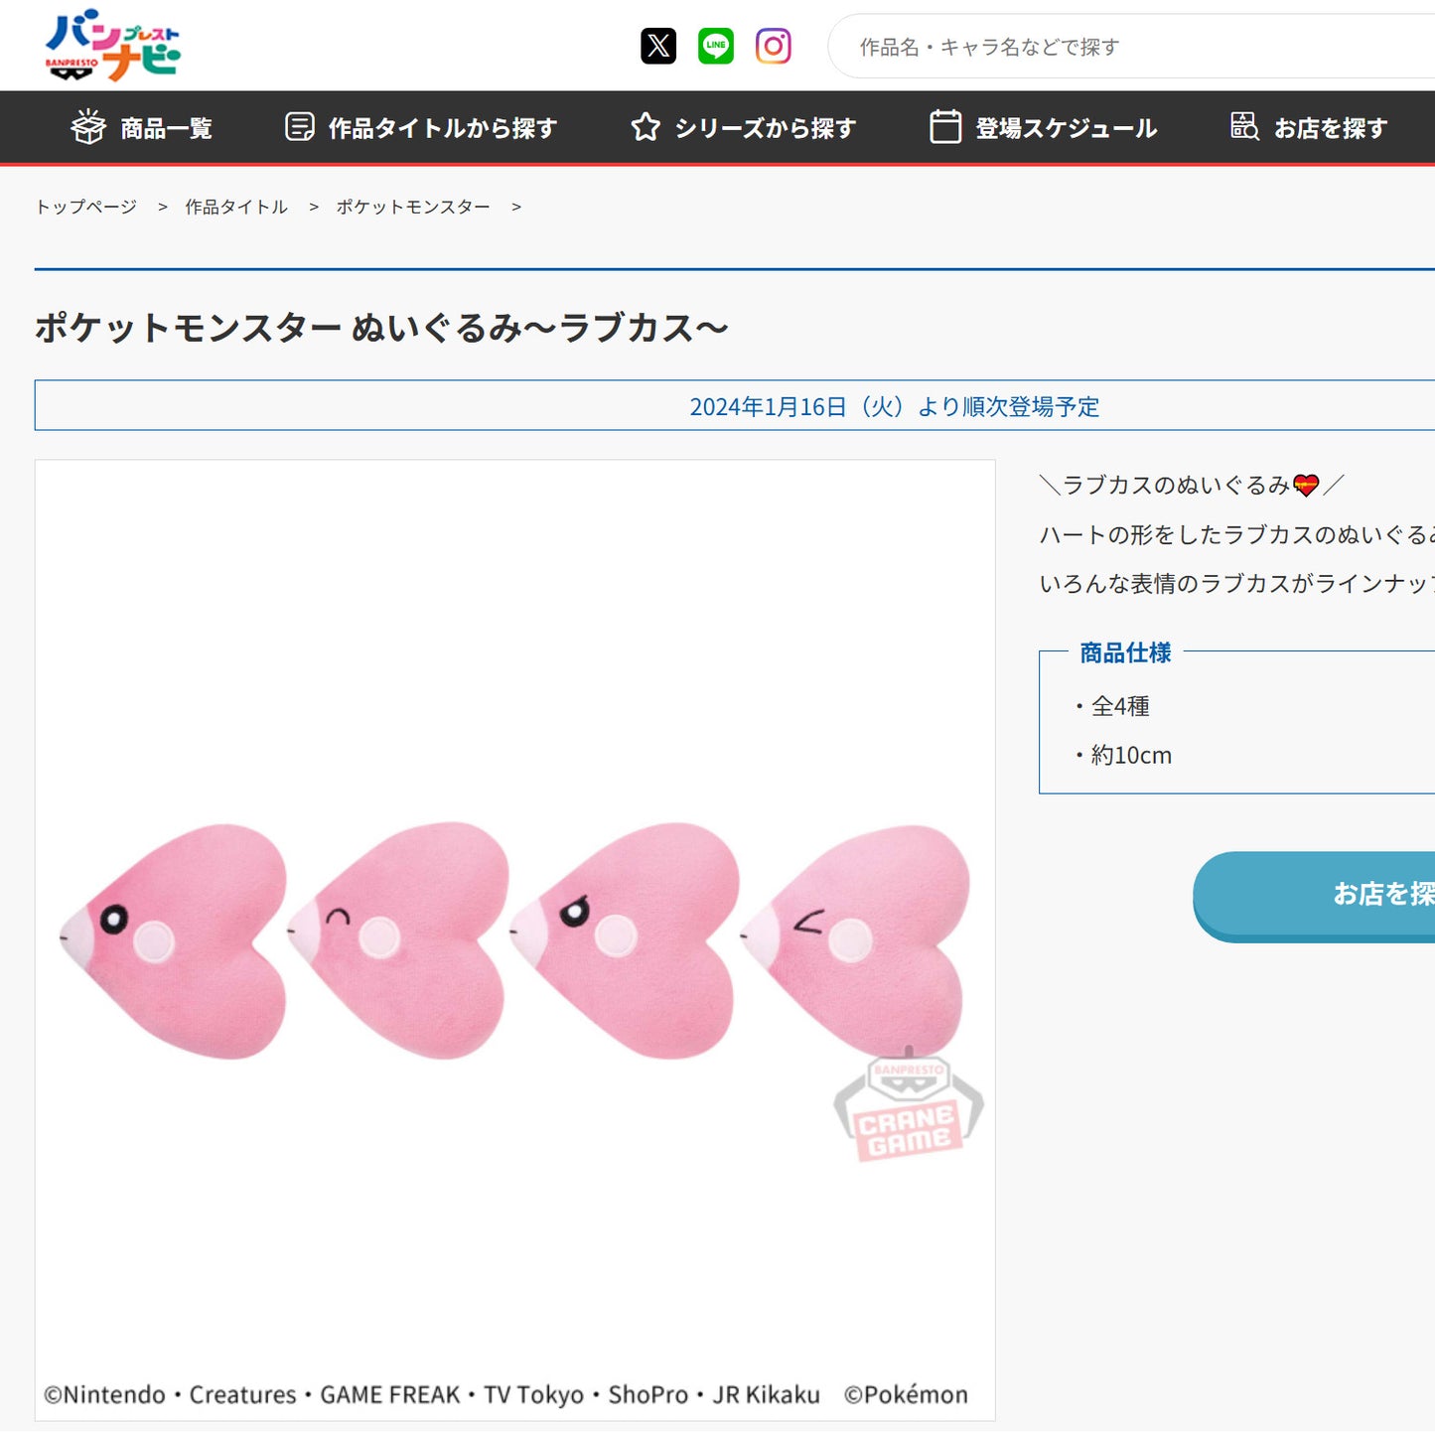Click the calendar 登場スケジュール icon
This screenshot has width=1435, height=1435.
tap(945, 127)
